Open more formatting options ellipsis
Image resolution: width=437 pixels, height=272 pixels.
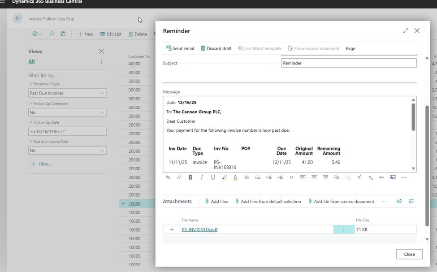click(x=404, y=177)
